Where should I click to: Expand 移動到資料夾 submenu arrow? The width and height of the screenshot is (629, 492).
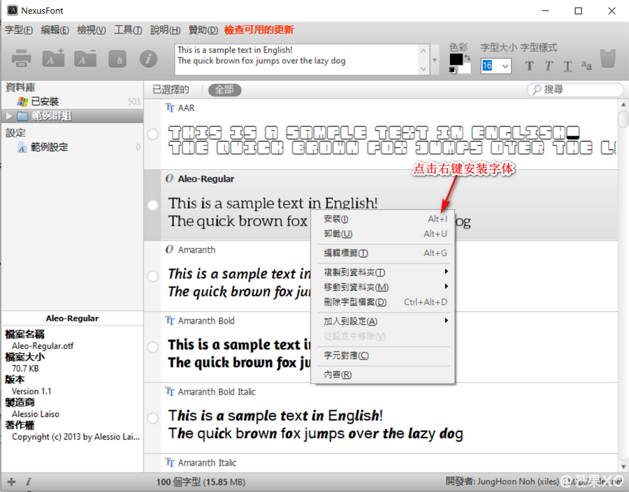(446, 287)
